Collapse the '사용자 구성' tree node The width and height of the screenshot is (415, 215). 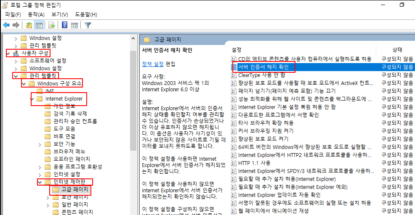pos(8,53)
